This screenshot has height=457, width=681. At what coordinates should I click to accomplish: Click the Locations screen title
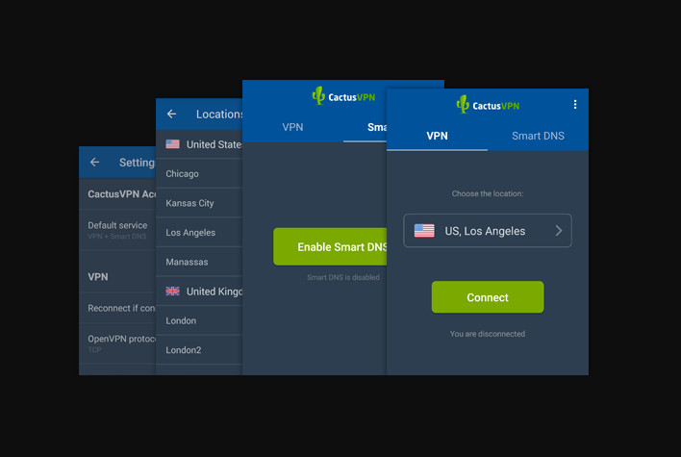coord(219,114)
